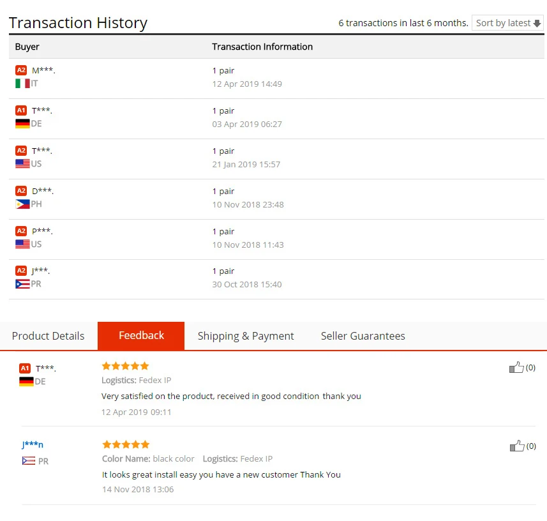Click the date 10 Nov 2018 23:48
Viewport: 547px width, 521px height.
click(248, 204)
